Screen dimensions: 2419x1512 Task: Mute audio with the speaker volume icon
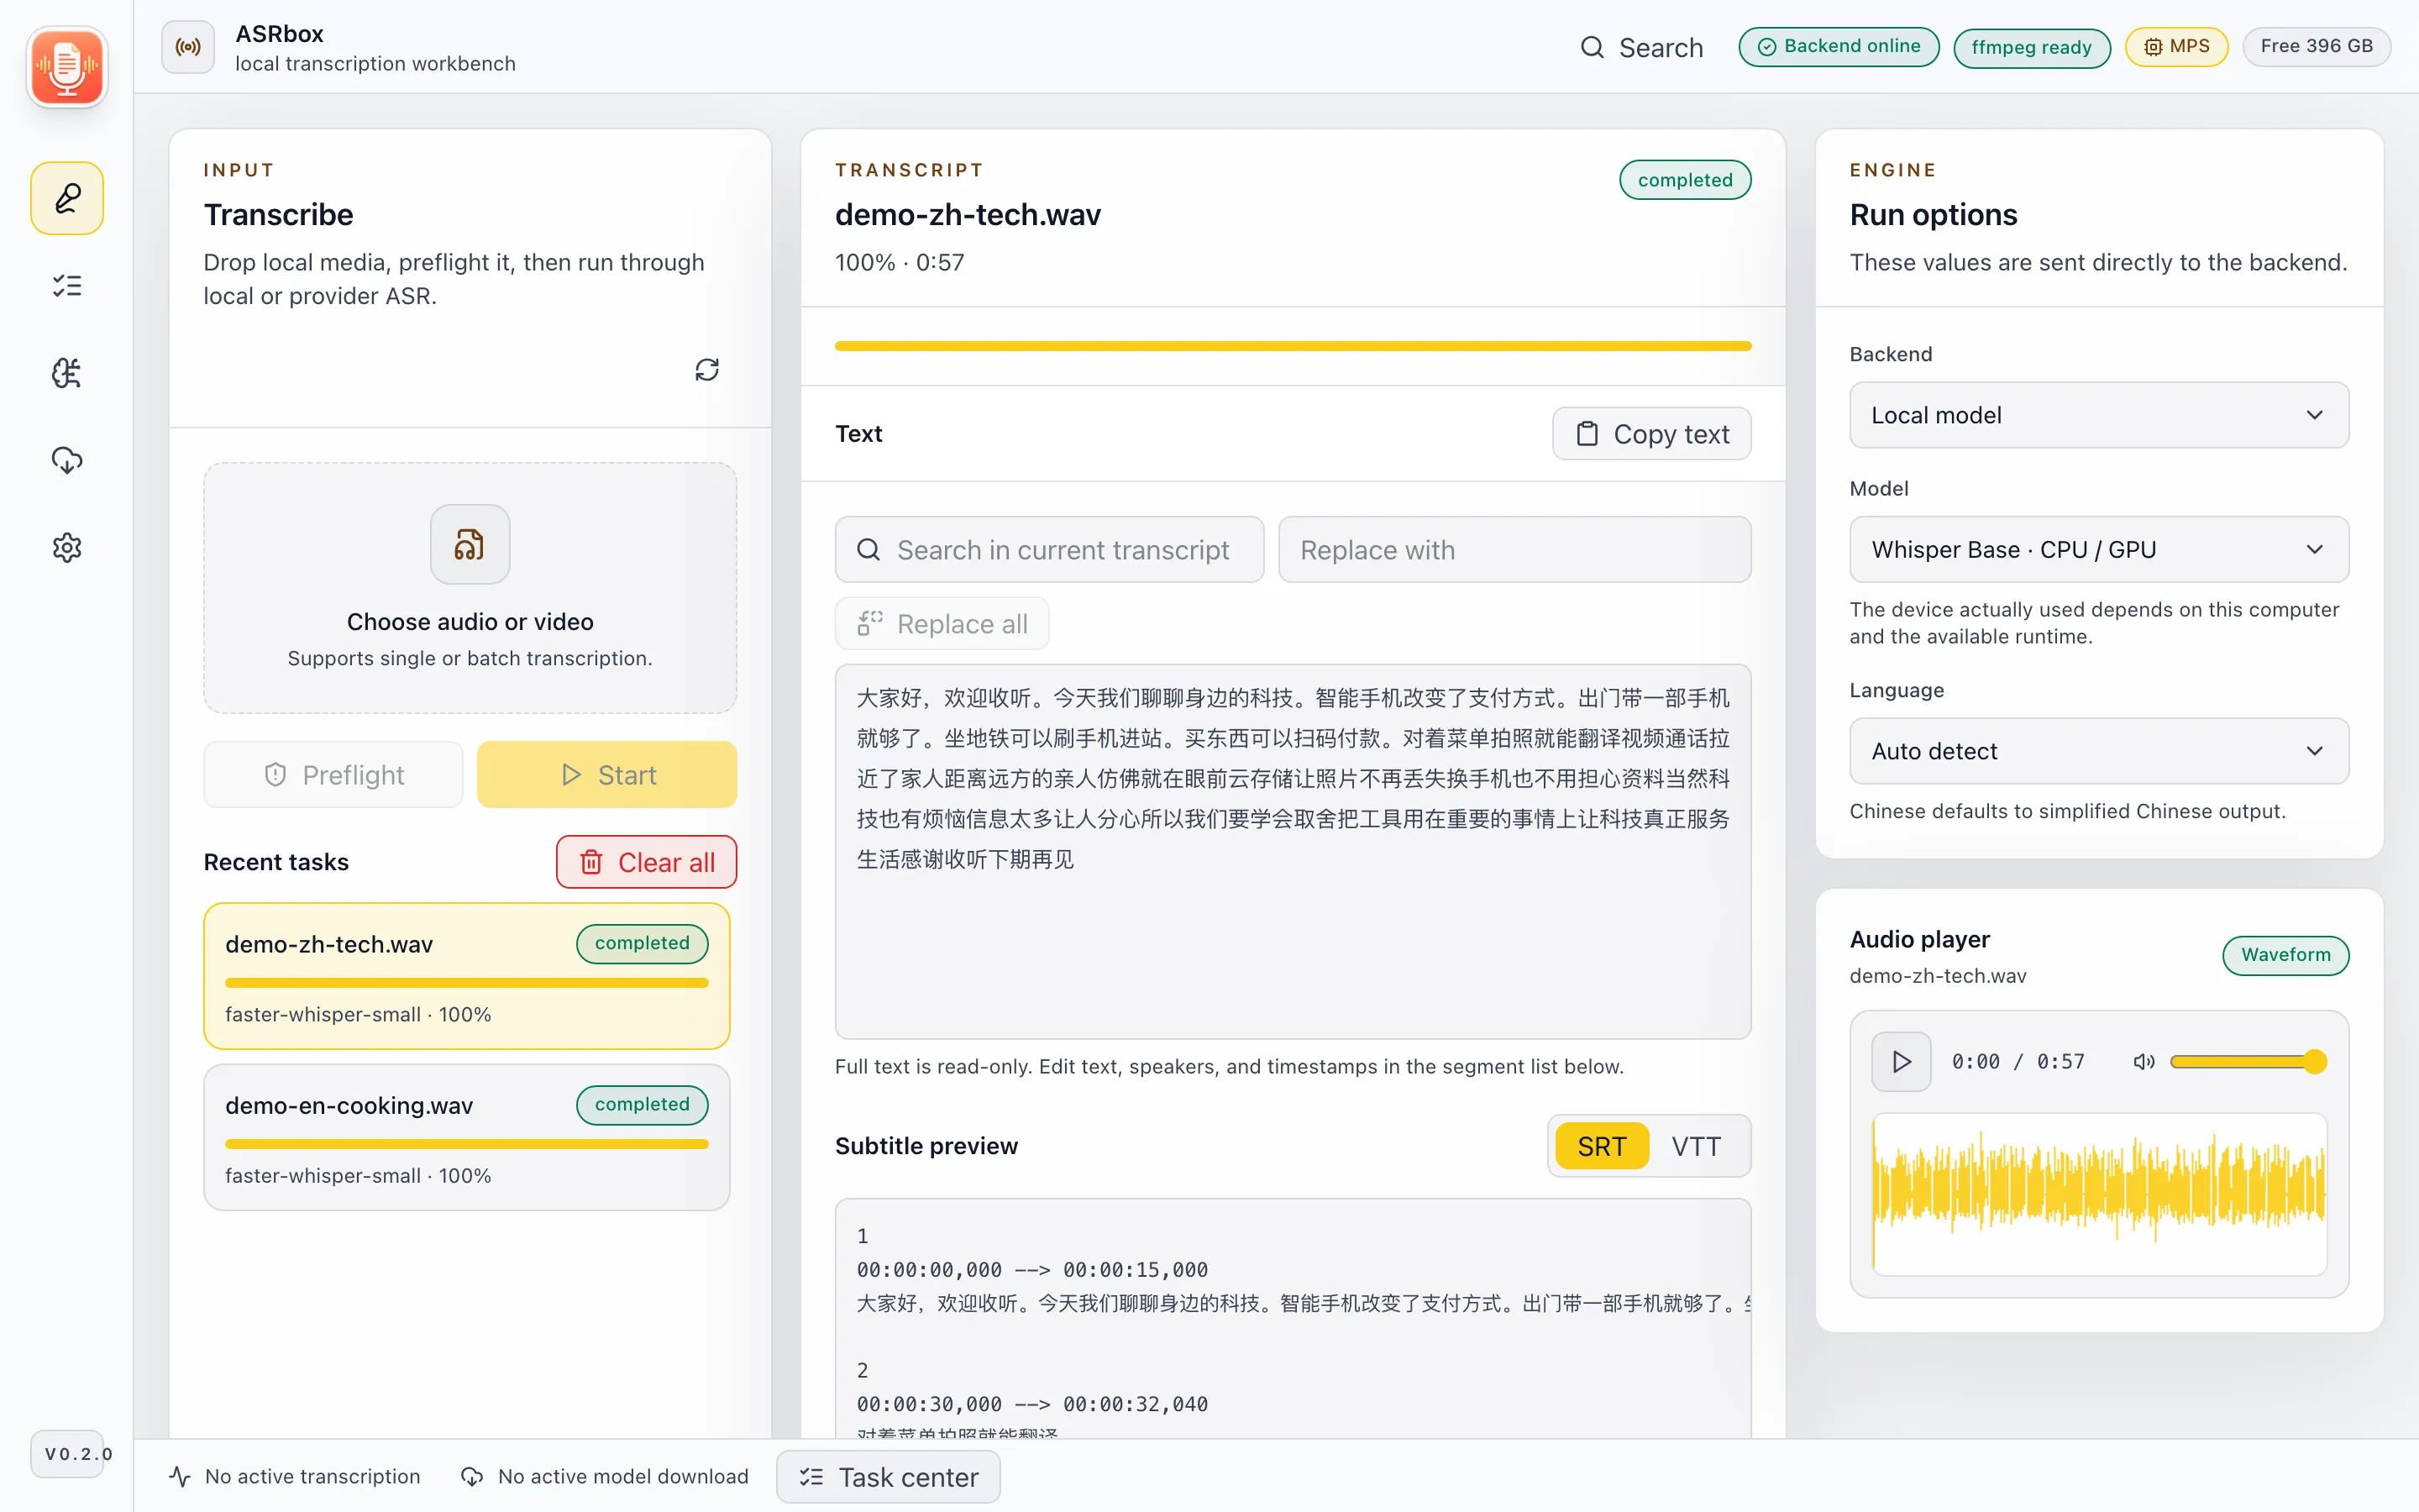pyautogui.click(x=2144, y=1061)
